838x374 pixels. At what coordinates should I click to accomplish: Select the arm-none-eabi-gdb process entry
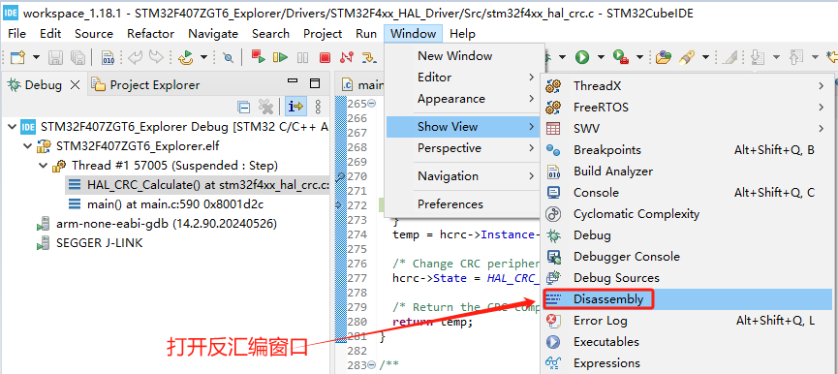[158, 224]
